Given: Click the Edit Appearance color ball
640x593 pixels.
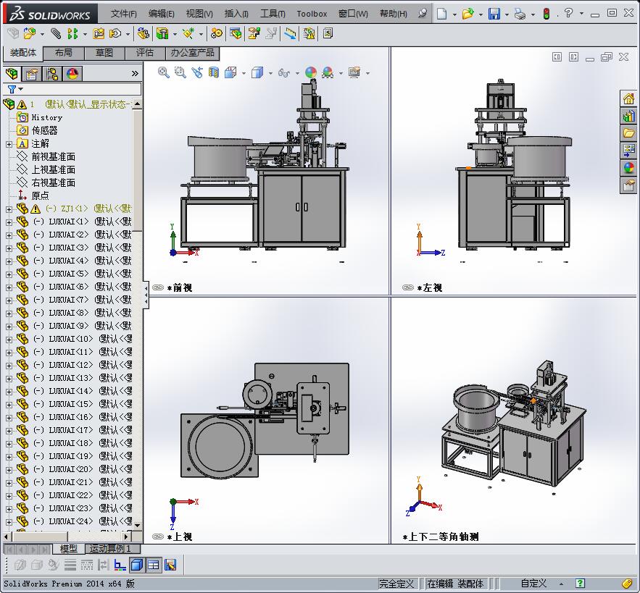Looking at the screenshot, I should pos(310,72).
